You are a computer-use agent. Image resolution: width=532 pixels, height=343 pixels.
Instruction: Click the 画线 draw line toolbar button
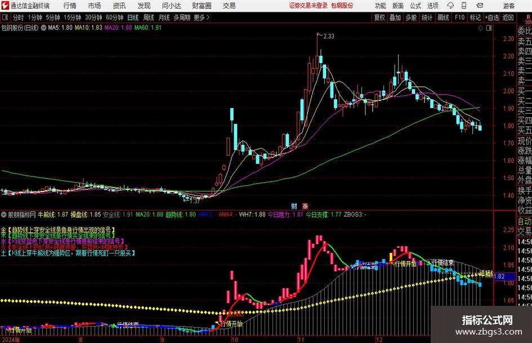443,17
